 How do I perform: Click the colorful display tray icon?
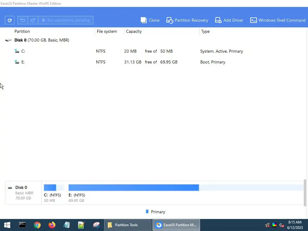pyautogui.click(x=275, y=225)
